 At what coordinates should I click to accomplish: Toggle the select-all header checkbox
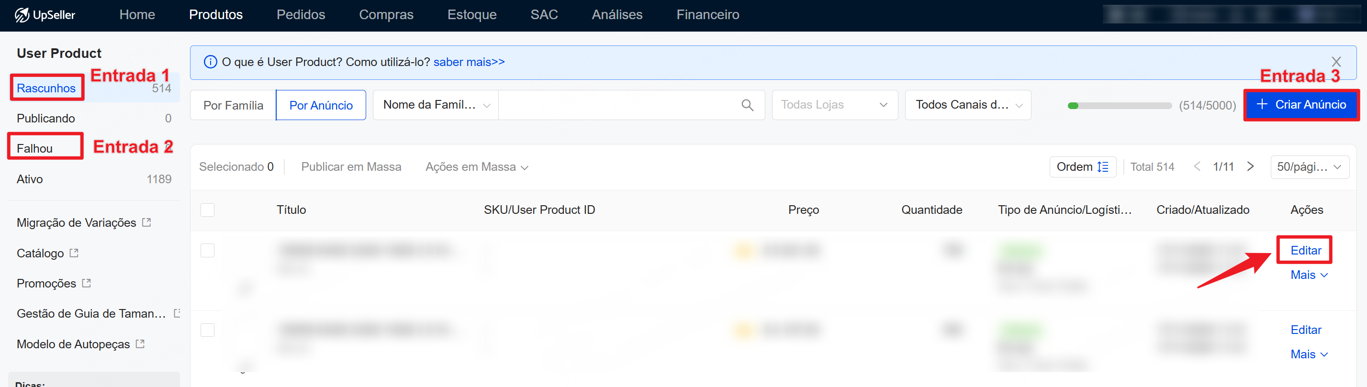point(208,210)
